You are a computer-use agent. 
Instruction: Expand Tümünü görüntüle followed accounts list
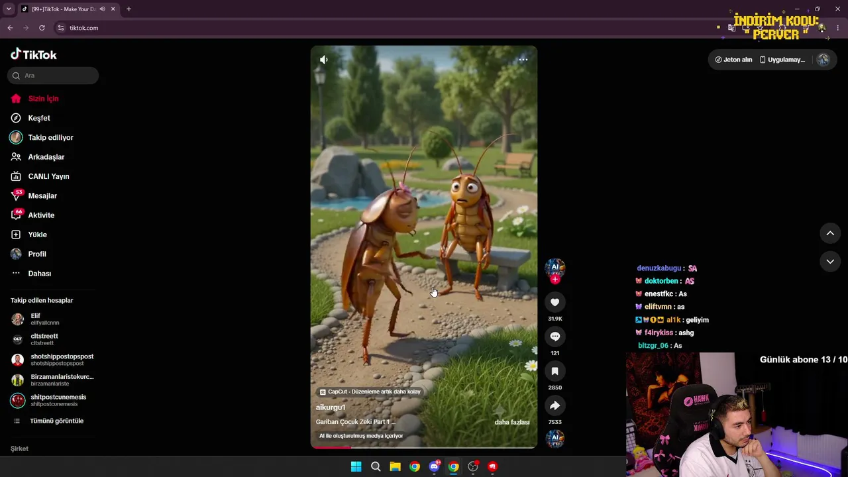tap(48, 421)
